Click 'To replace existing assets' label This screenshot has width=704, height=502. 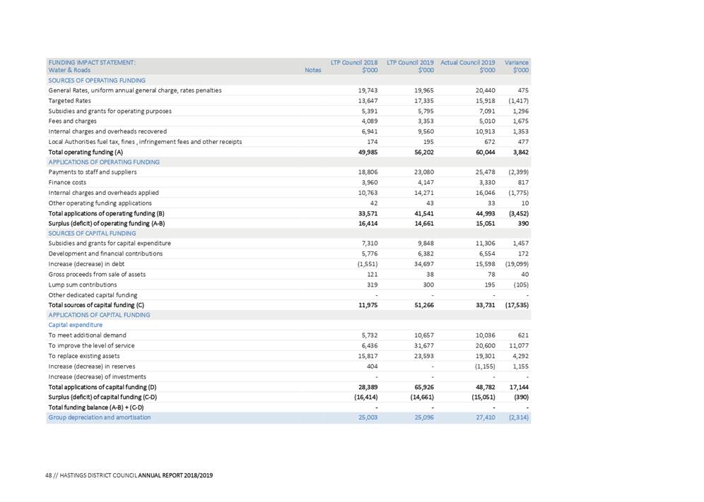coord(84,356)
